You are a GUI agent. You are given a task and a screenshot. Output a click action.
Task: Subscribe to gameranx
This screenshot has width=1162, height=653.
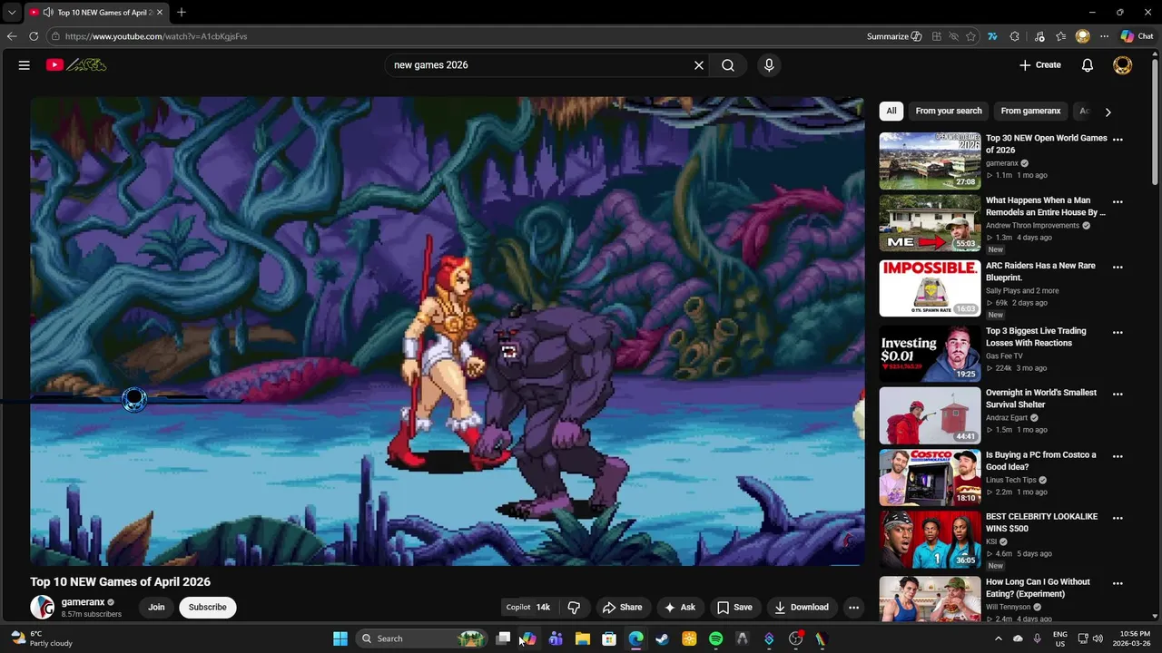tap(207, 607)
